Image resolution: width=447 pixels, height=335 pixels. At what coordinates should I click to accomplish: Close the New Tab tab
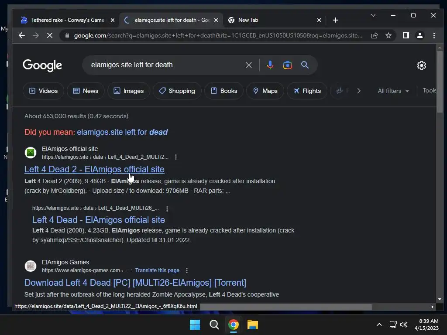tap(319, 20)
